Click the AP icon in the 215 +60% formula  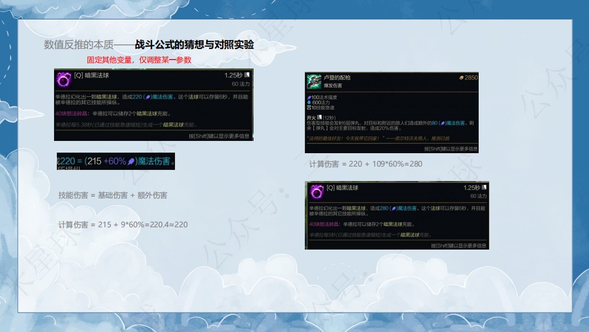point(131,162)
